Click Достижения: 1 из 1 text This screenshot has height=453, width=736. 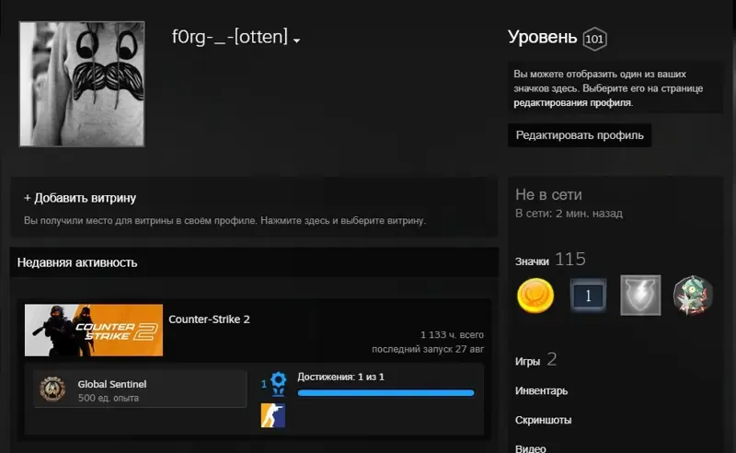[340, 377]
